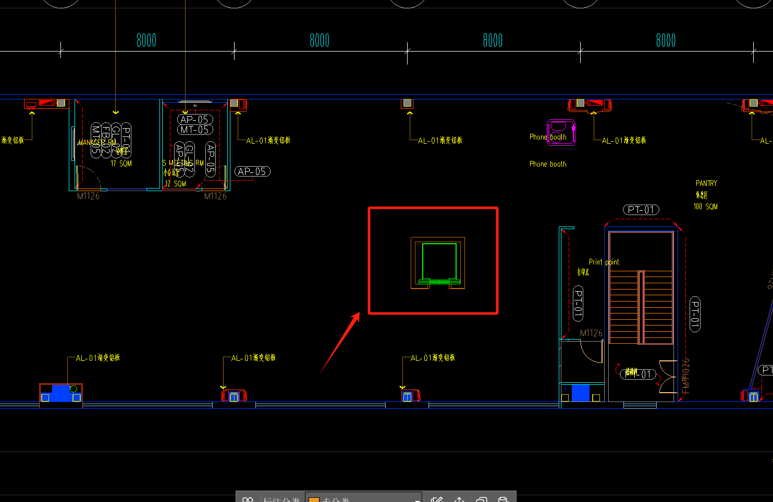Viewport: 773px width, 502px height.
Task: Select the MT-05 tag in meeting room
Action: (195, 130)
